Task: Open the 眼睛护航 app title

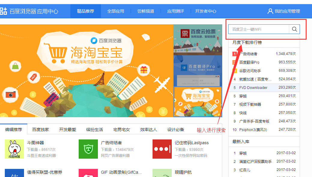Action: 183,172
